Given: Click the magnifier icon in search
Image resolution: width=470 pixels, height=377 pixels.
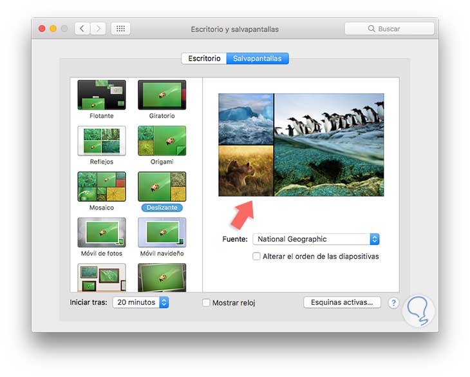Looking at the screenshot, I should point(371,28).
